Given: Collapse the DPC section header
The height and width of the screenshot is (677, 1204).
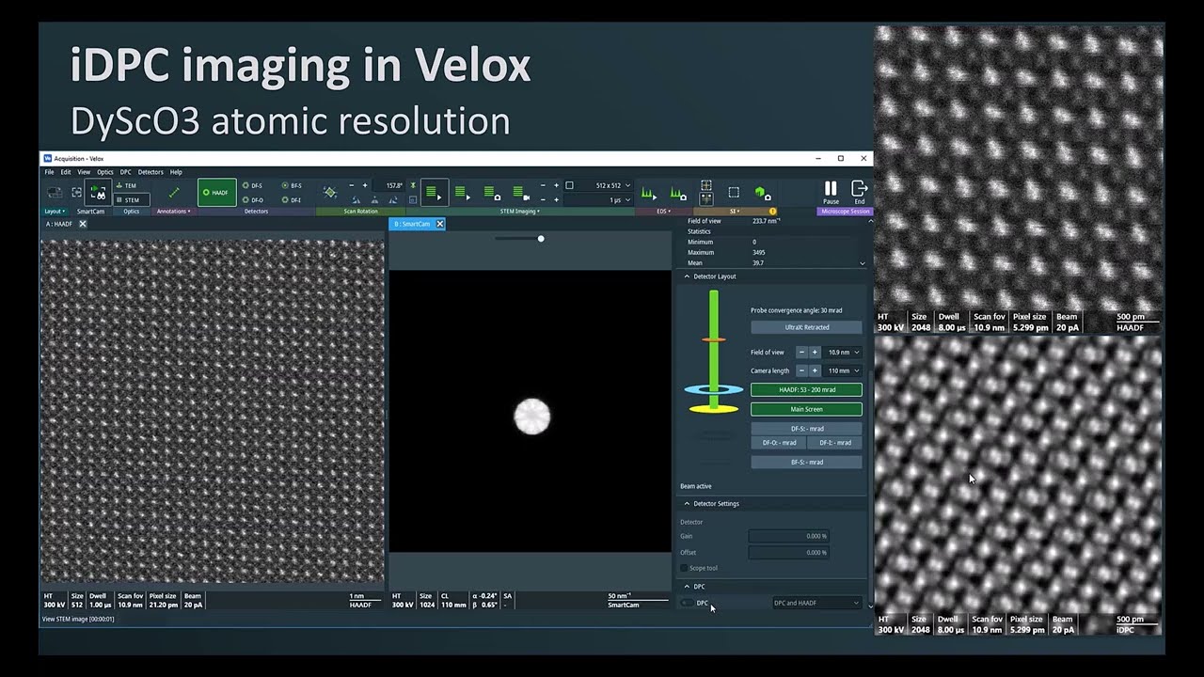Looking at the screenshot, I should (x=688, y=587).
